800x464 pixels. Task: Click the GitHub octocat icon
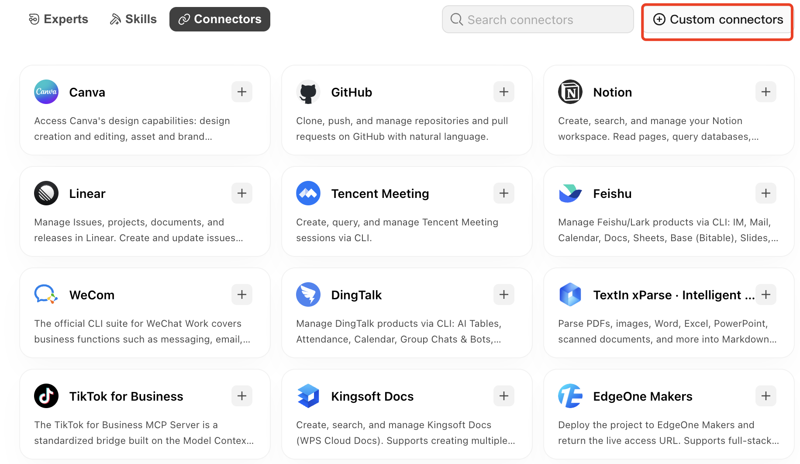click(x=308, y=92)
